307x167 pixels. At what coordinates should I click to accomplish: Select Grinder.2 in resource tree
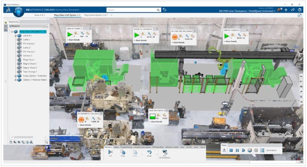(28, 56)
